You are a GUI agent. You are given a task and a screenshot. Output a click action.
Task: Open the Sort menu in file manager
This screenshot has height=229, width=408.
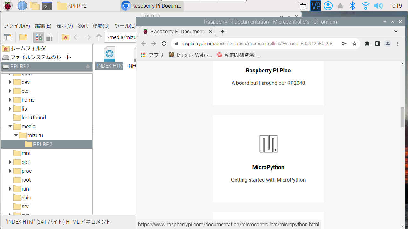(x=83, y=26)
